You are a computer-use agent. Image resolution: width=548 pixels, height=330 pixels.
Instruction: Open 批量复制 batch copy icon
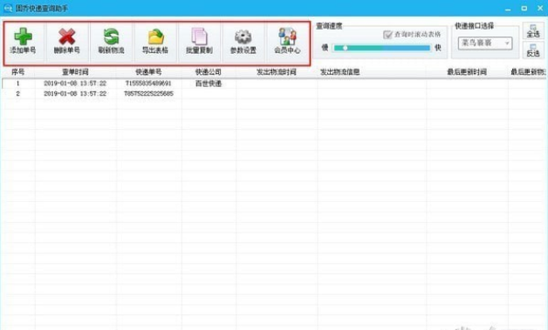coord(199,37)
